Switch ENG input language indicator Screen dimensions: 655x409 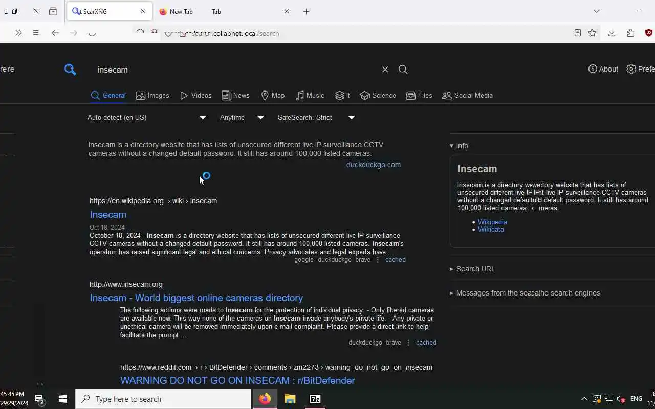point(636,399)
